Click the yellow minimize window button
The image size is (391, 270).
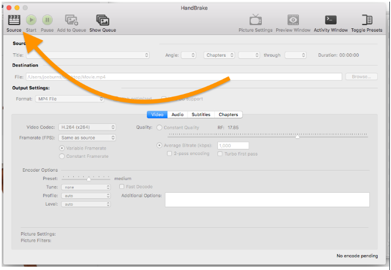pyautogui.click(x=17, y=8)
